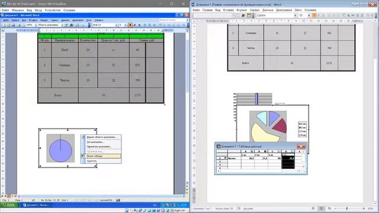Open Сервис menu in right Word window
379x213 pixels.
(255, 10)
